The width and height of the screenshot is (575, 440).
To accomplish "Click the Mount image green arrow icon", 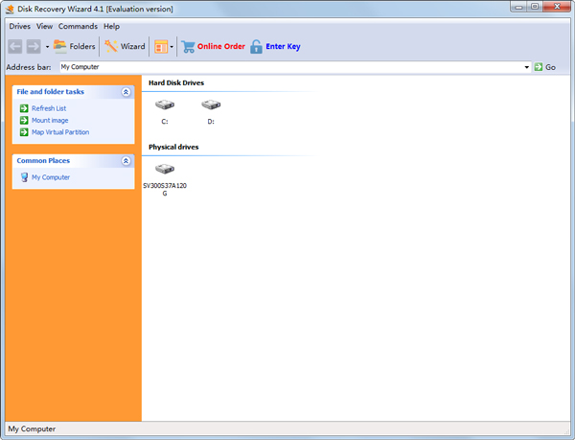I will pyautogui.click(x=24, y=120).
